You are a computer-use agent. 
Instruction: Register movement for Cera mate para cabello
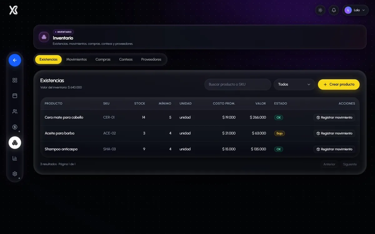tap(334, 118)
